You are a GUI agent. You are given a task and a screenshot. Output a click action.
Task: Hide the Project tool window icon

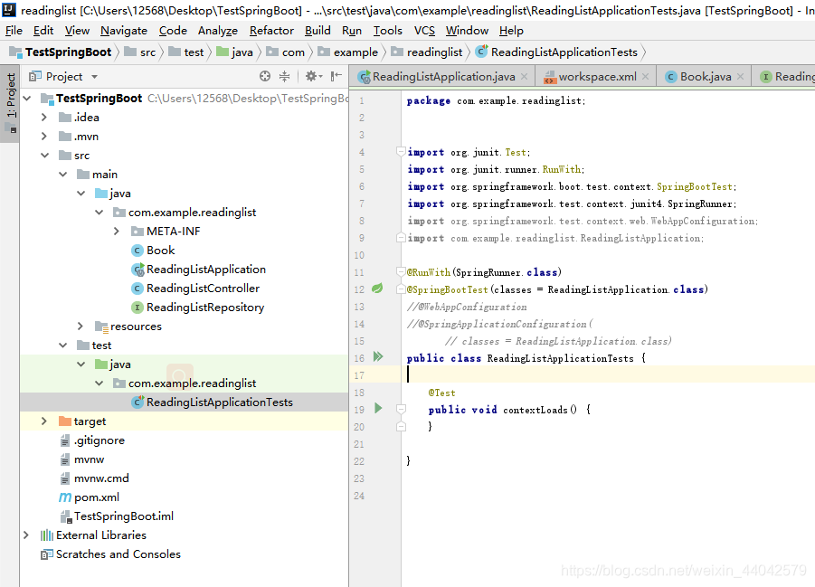(x=336, y=77)
